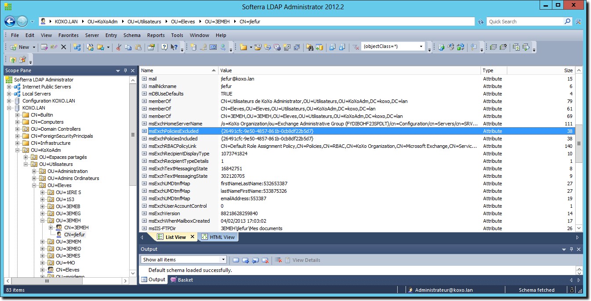Click the Cut scissors icon

[x=118, y=47]
